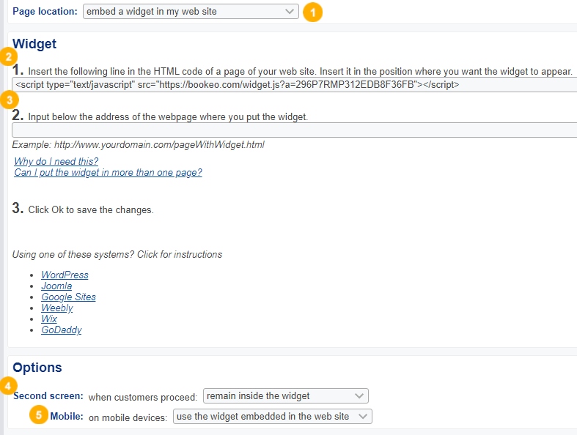Screen dimensions: 577x435
Task: Click the Second screen label
Action: [x=48, y=396]
